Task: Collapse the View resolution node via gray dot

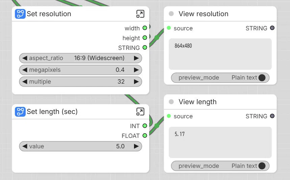Action: (x=171, y=14)
